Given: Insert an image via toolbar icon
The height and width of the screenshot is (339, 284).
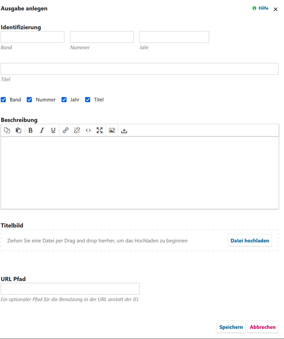Looking at the screenshot, I should click(x=112, y=131).
